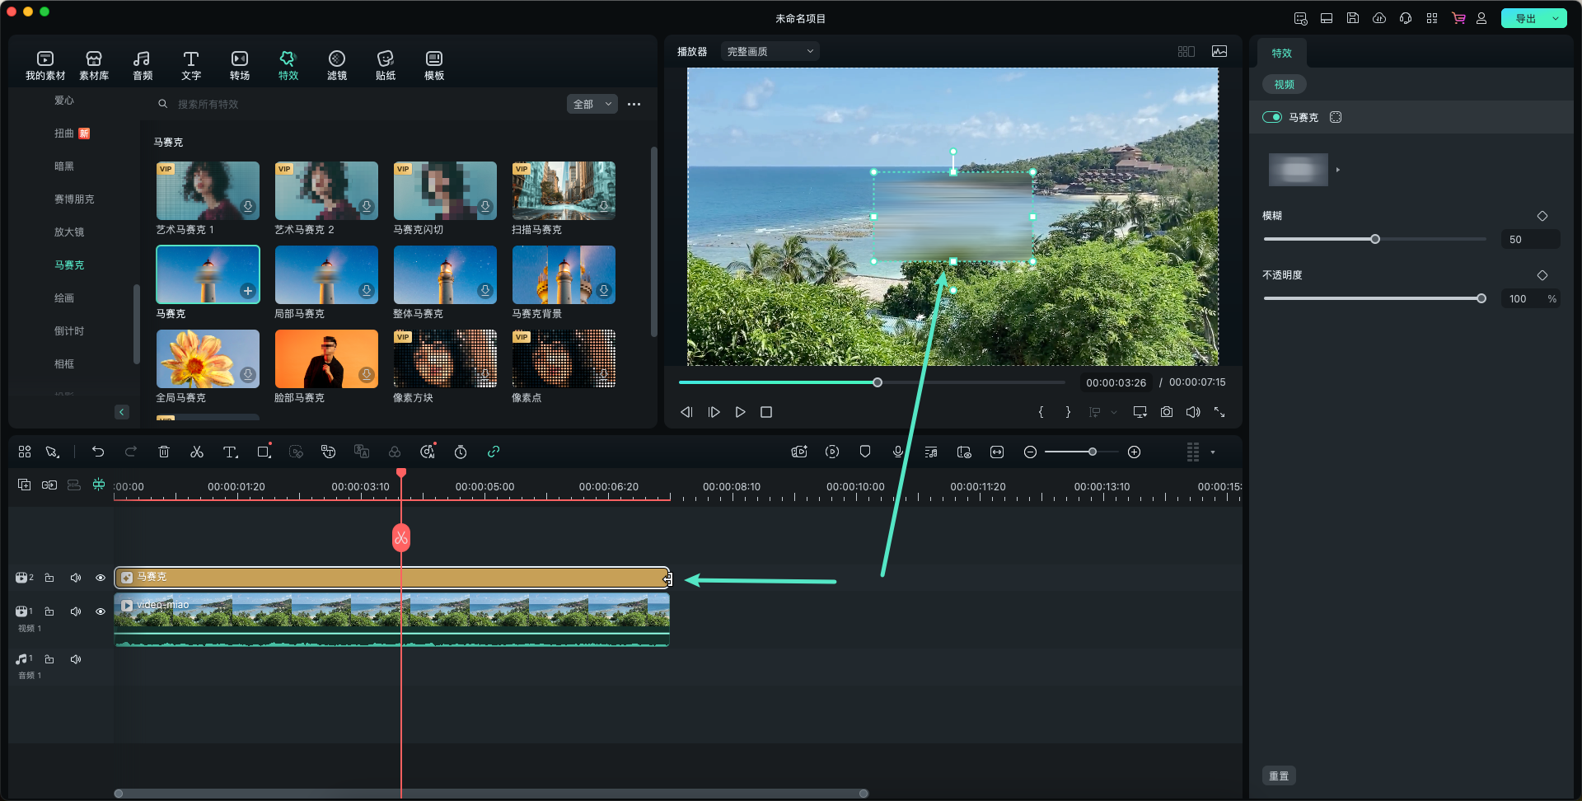Add a blur keyframe diamond icon
The image size is (1582, 801).
click(1542, 216)
